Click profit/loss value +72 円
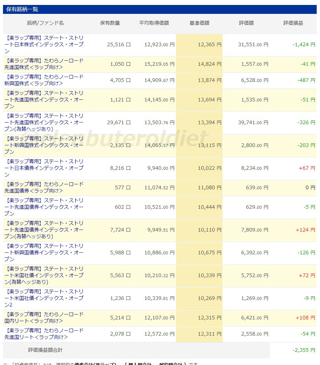The width and height of the screenshot is (320, 365). point(307,275)
